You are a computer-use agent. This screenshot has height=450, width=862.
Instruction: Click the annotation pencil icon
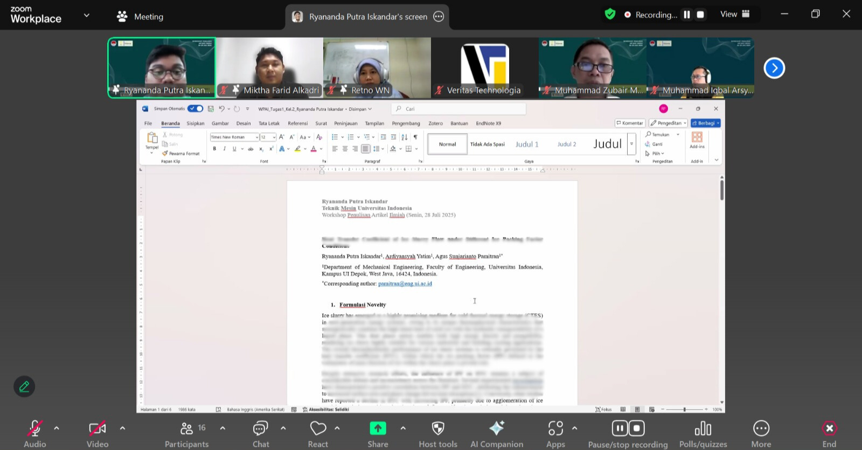[24, 386]
